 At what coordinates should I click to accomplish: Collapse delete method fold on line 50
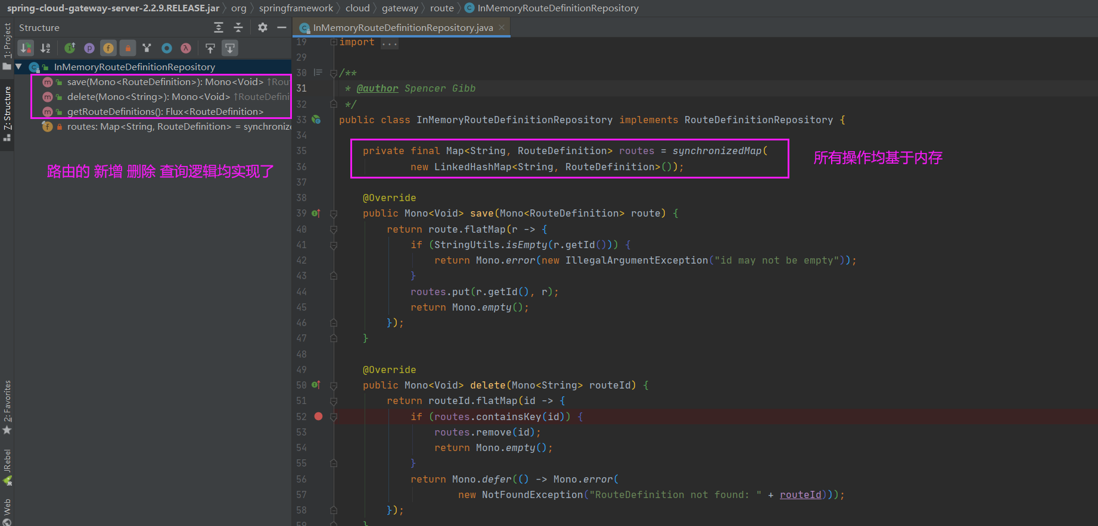[x=334, y=386]
